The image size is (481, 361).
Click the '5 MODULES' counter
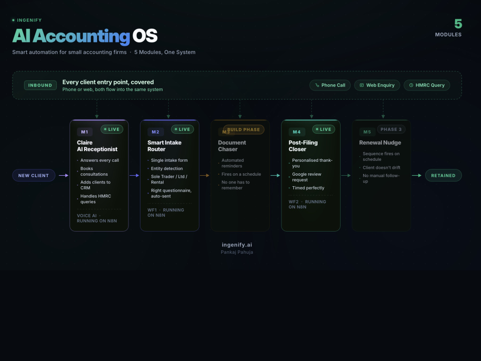[448, 28]
